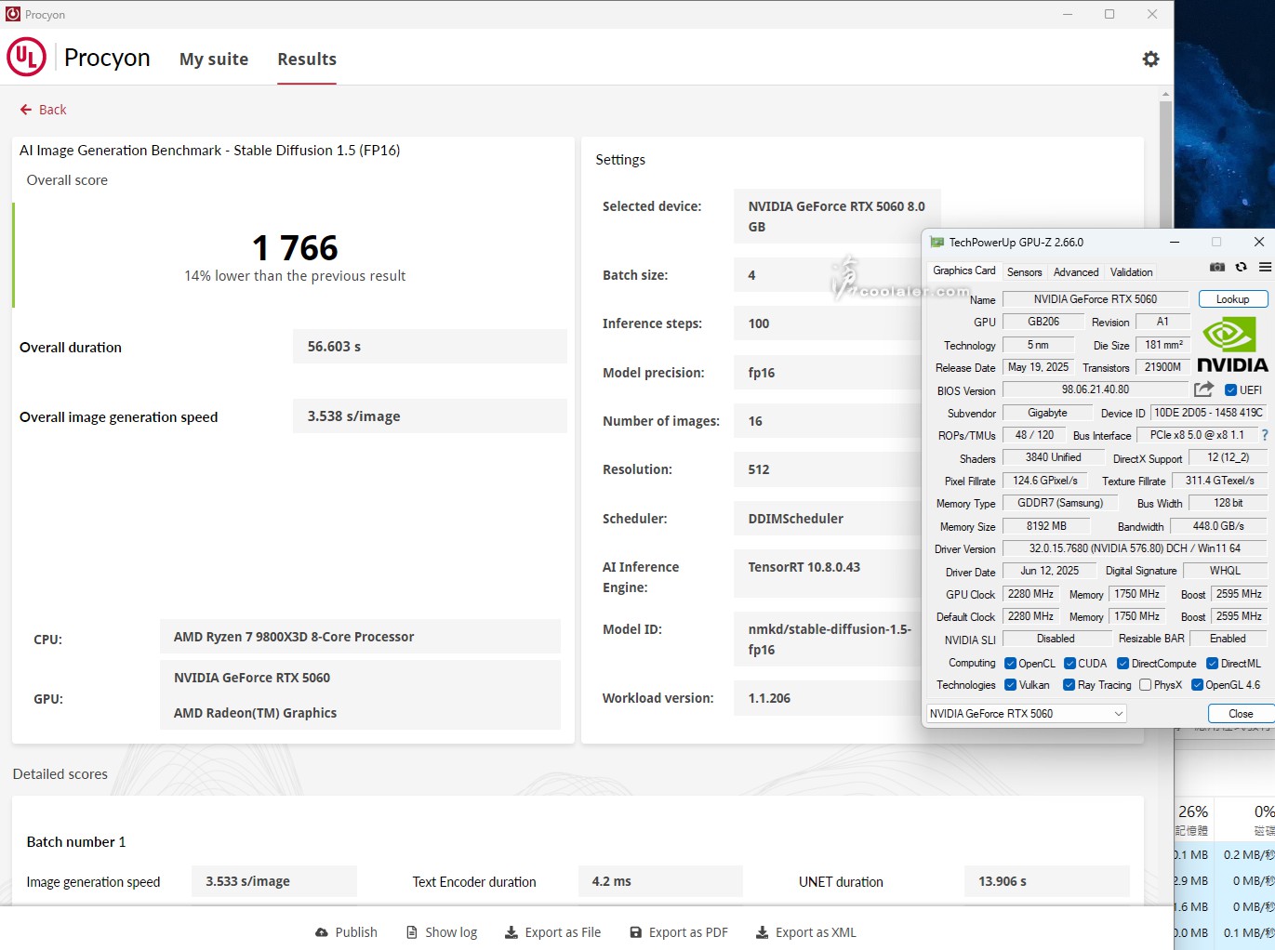1275x950 pixels.
Task: Toggle the Vulkan checkbox
Action: click(x=1010, y=685)
